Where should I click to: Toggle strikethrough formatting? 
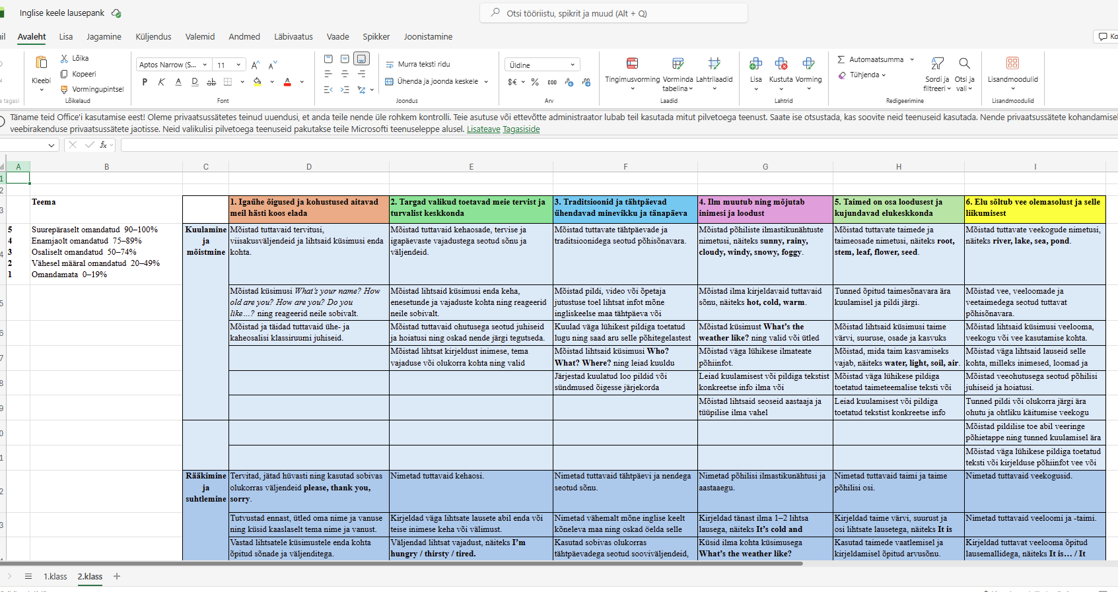[211, 82]
